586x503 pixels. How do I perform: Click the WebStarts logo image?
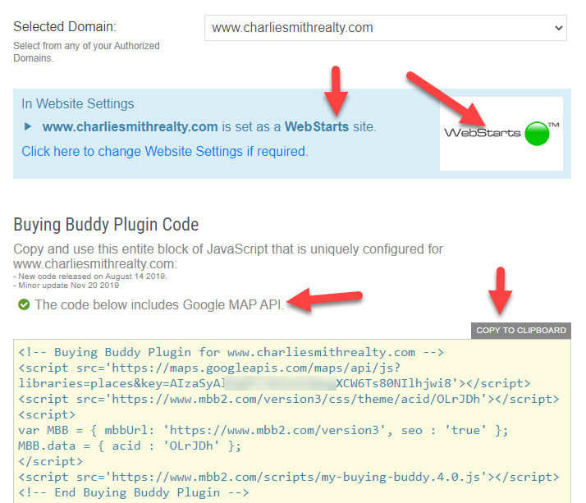[501, 134]
